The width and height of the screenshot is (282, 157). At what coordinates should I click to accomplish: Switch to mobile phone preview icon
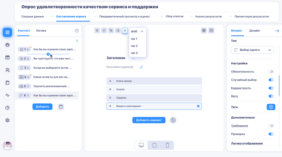pyautogui.click(x=167, y=145)
